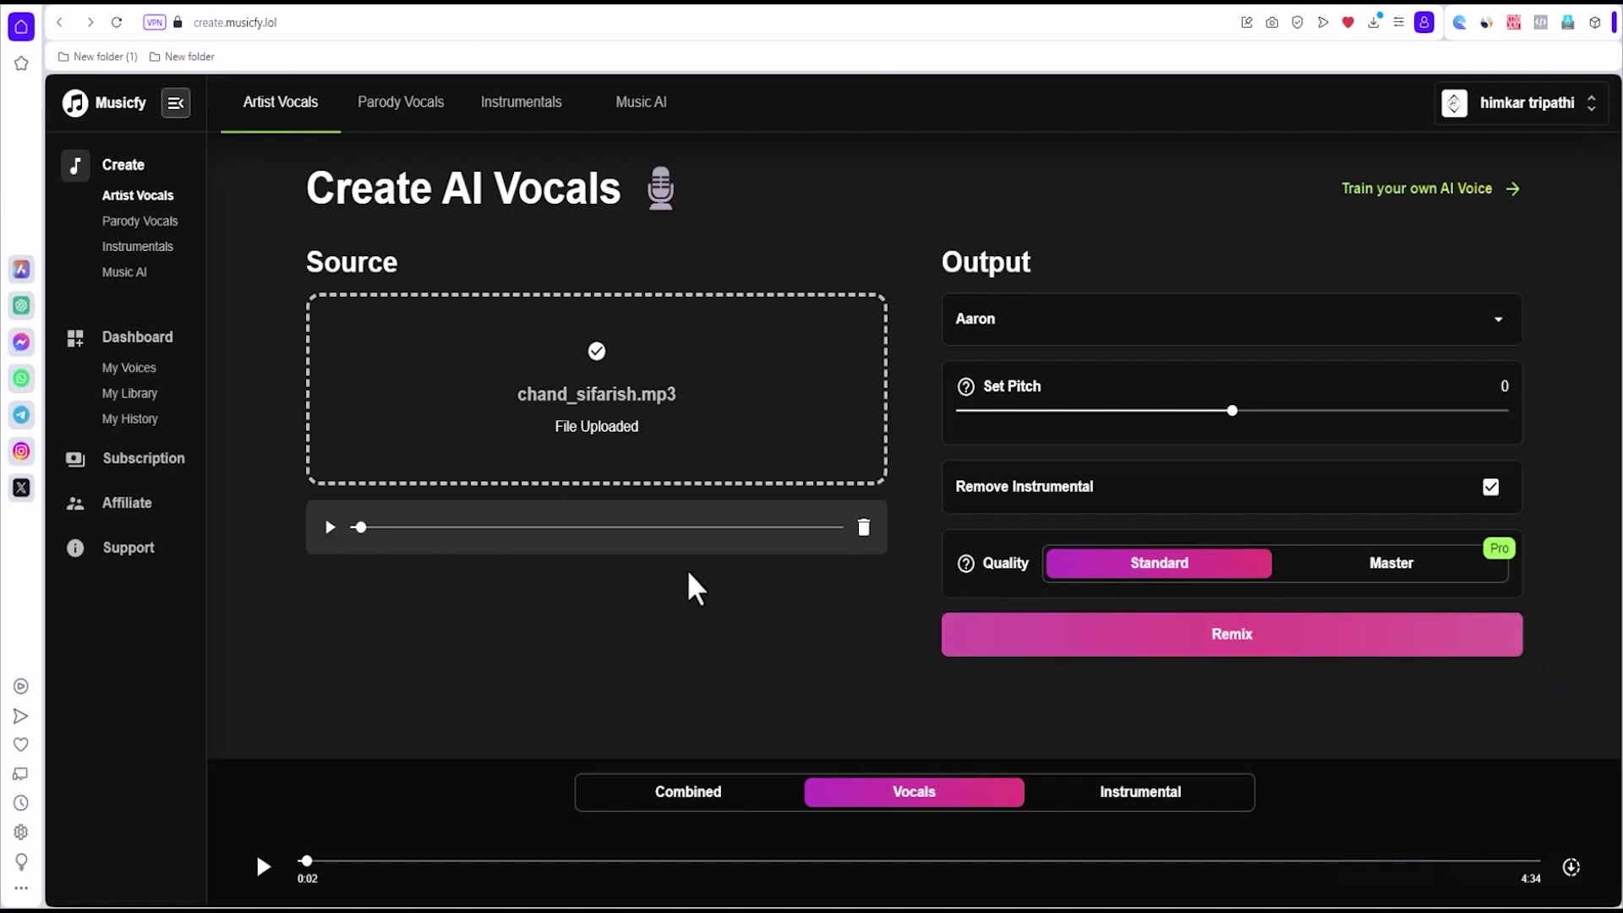This screenshot has height=913, width=1623.
Task: Open Train your own AI Voice link
Action: point(1430,189)
